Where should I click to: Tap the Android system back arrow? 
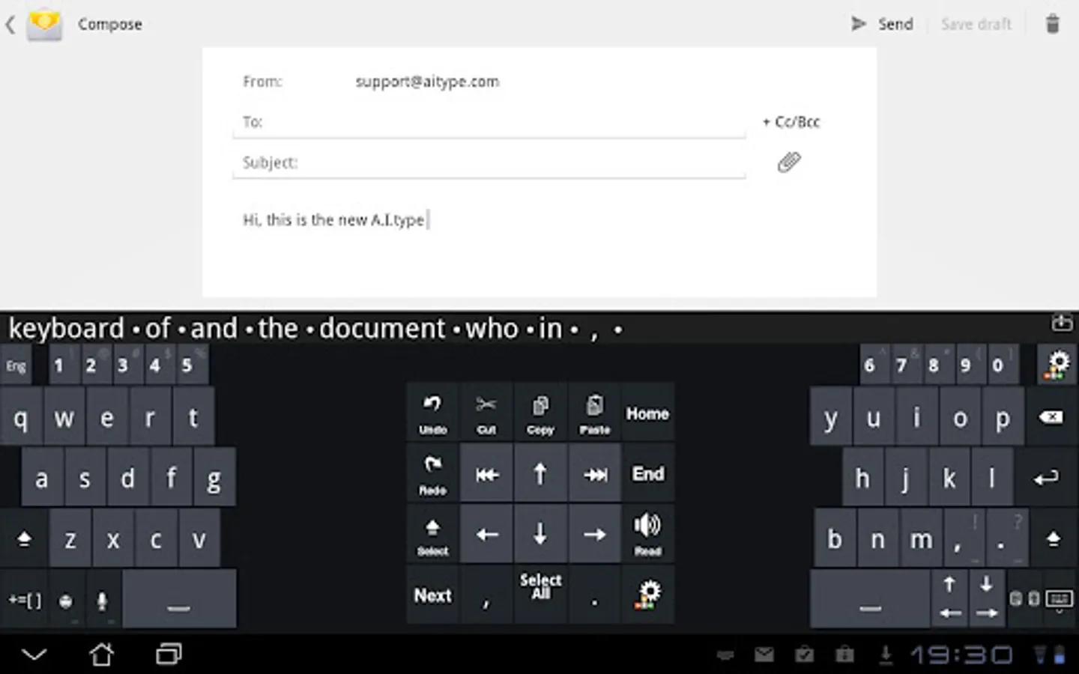point(34,655)
